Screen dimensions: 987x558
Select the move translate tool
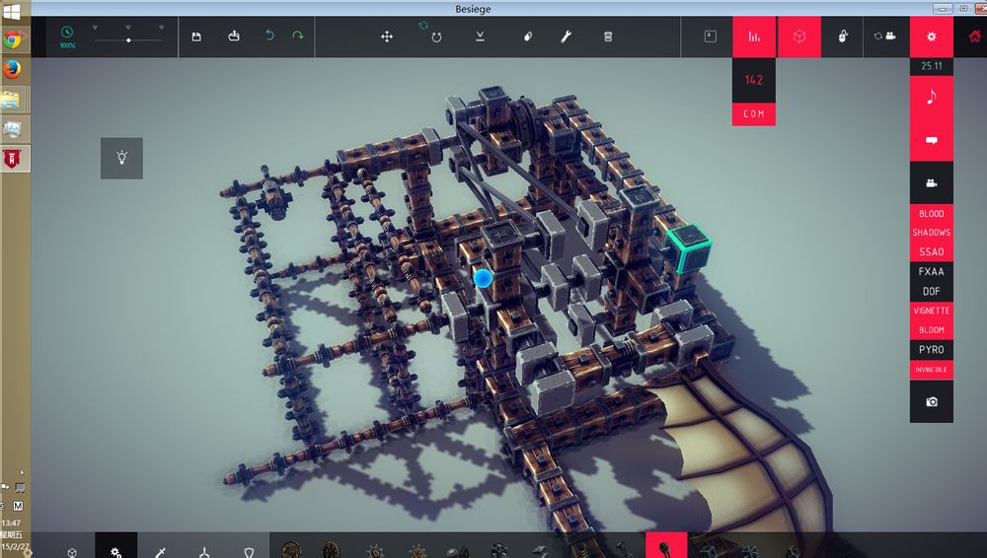(x=387, y=36)
